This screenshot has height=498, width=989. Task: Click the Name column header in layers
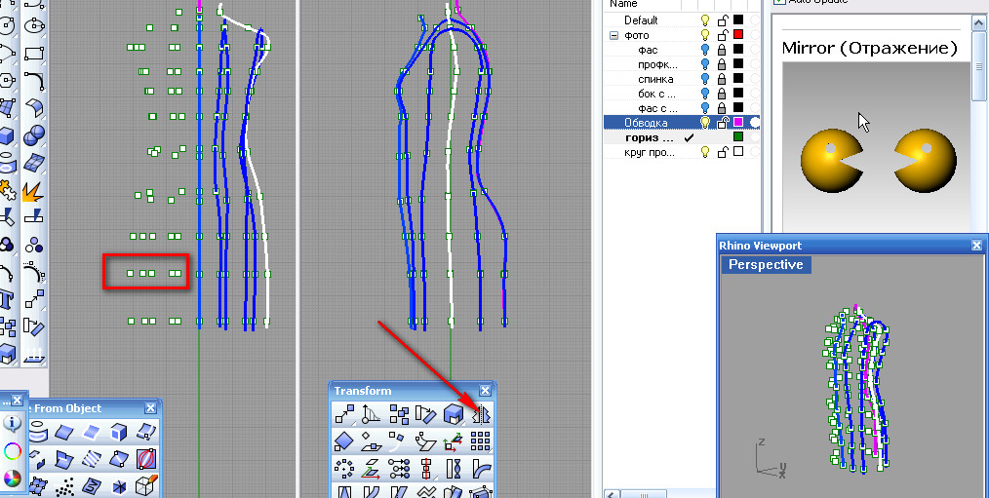click(623, 4)
